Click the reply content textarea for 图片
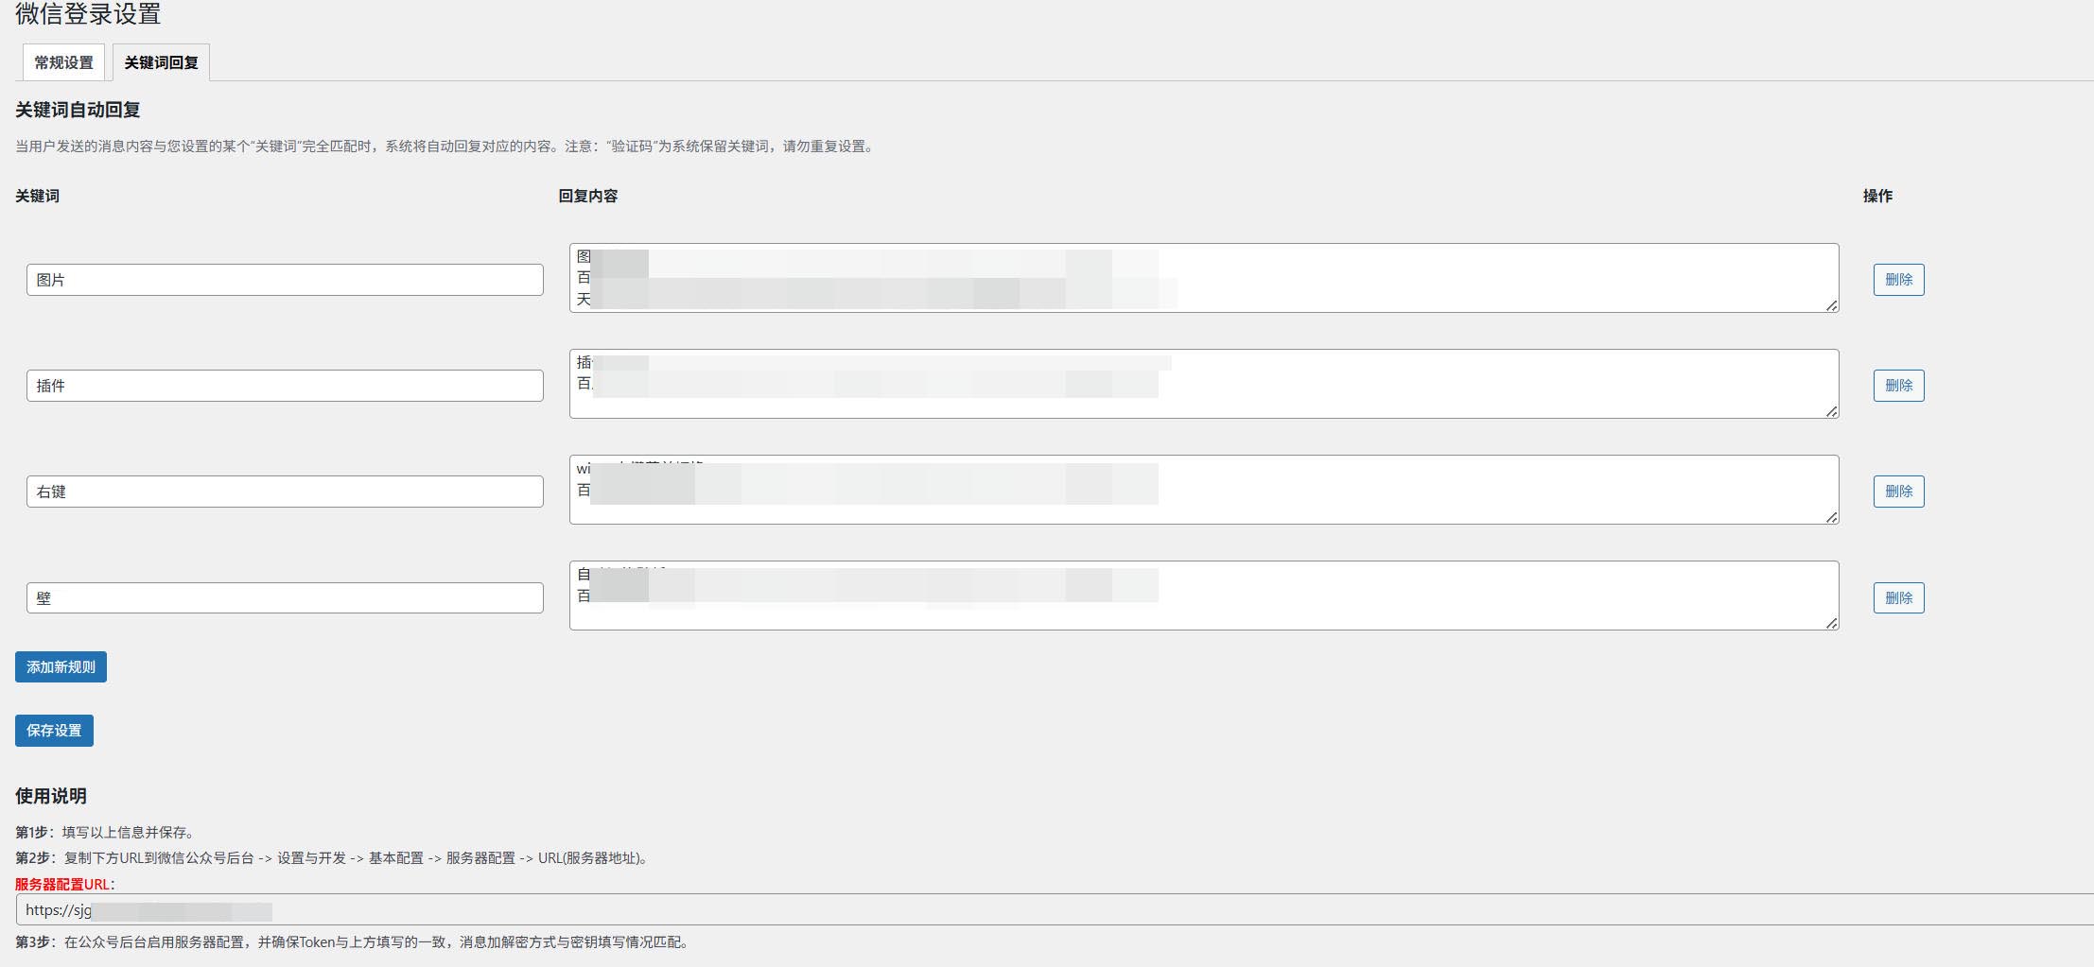 click(1204, 278)
